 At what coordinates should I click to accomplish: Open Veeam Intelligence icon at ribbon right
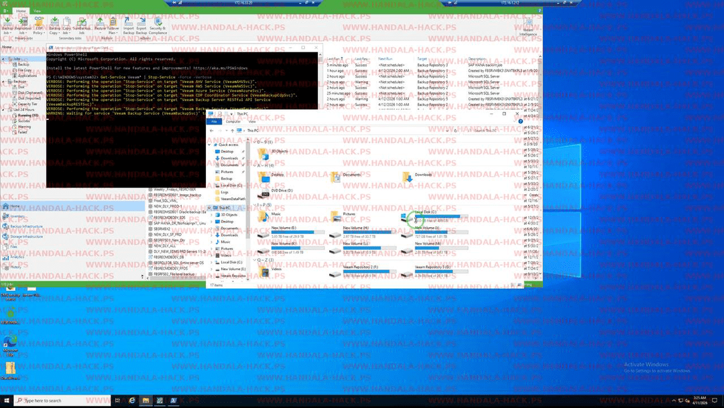528,27
